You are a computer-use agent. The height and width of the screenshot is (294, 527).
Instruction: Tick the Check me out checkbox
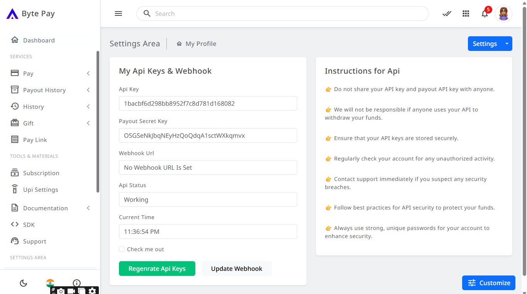[x=122, y=249]
